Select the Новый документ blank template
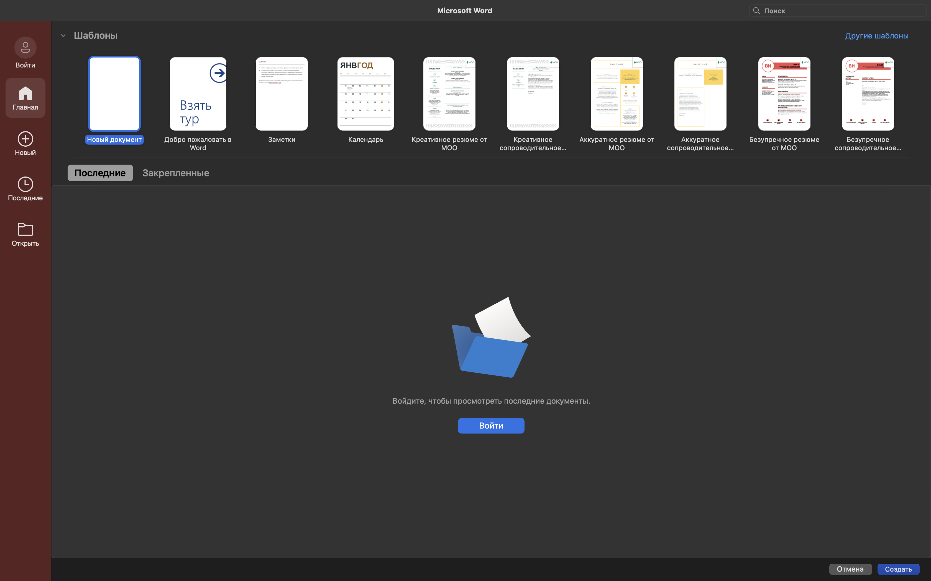The height and width of the screenshot is (581, 931). pyautogui.click(x=114, y=94)
